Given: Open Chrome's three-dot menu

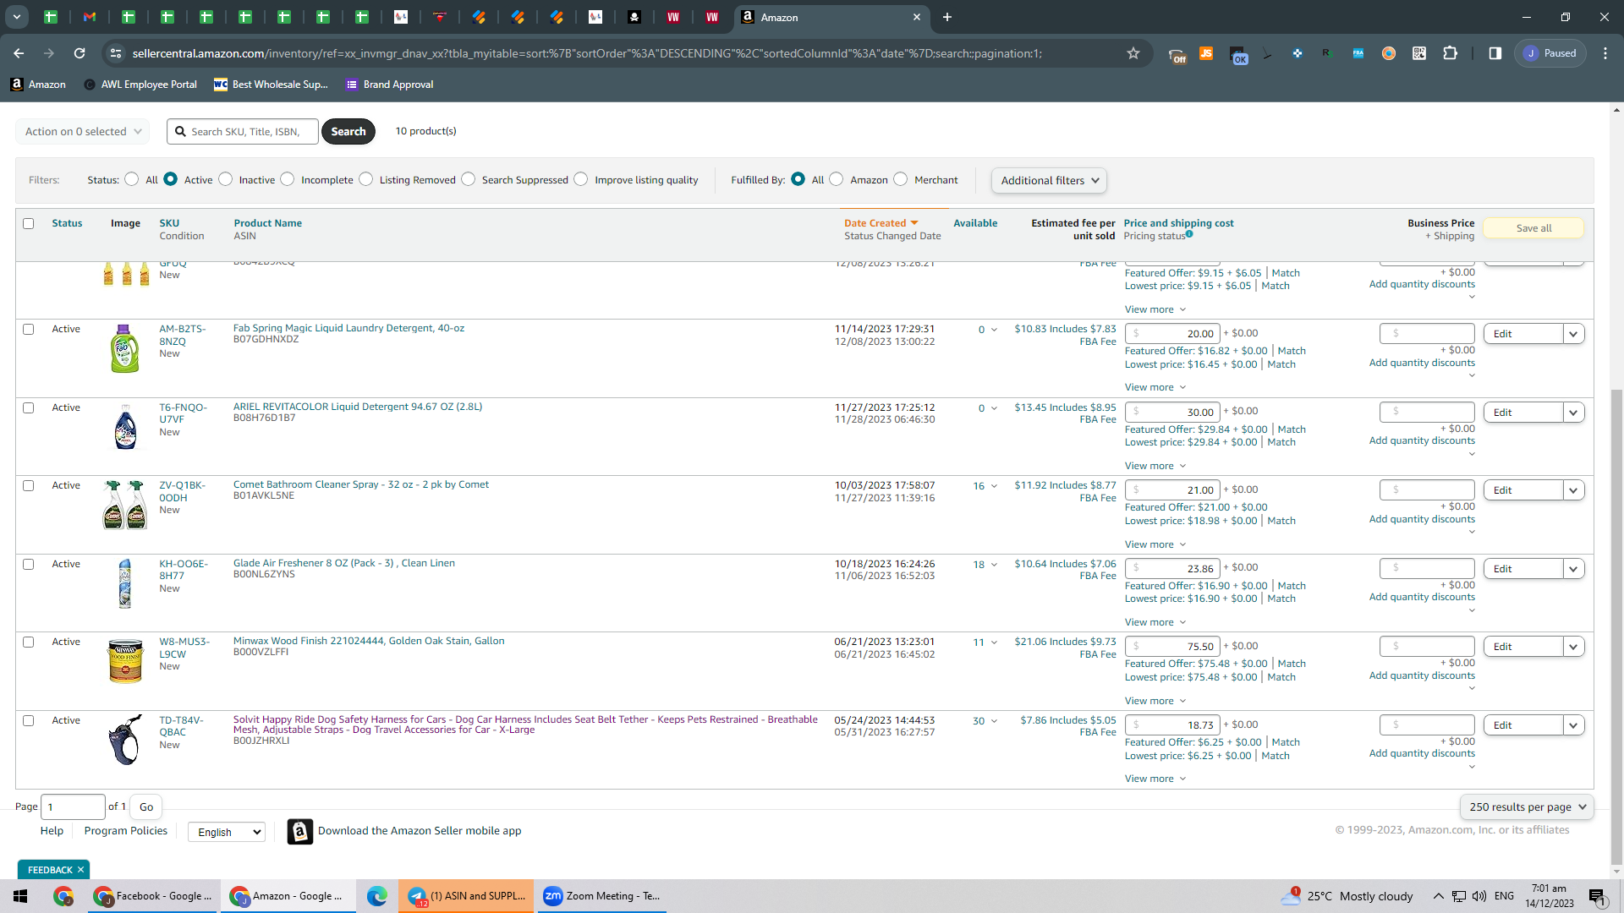Looking at the screenshot, I should (x=1605, y=53).
